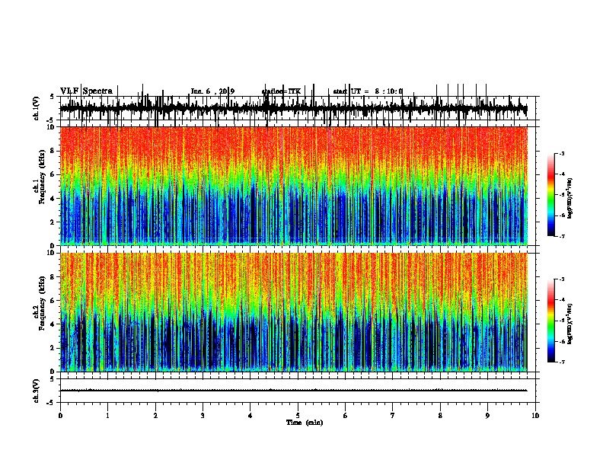Select the ch.1 colorbar log(PSD) label
603x466 pixels.
pos(569,199)
